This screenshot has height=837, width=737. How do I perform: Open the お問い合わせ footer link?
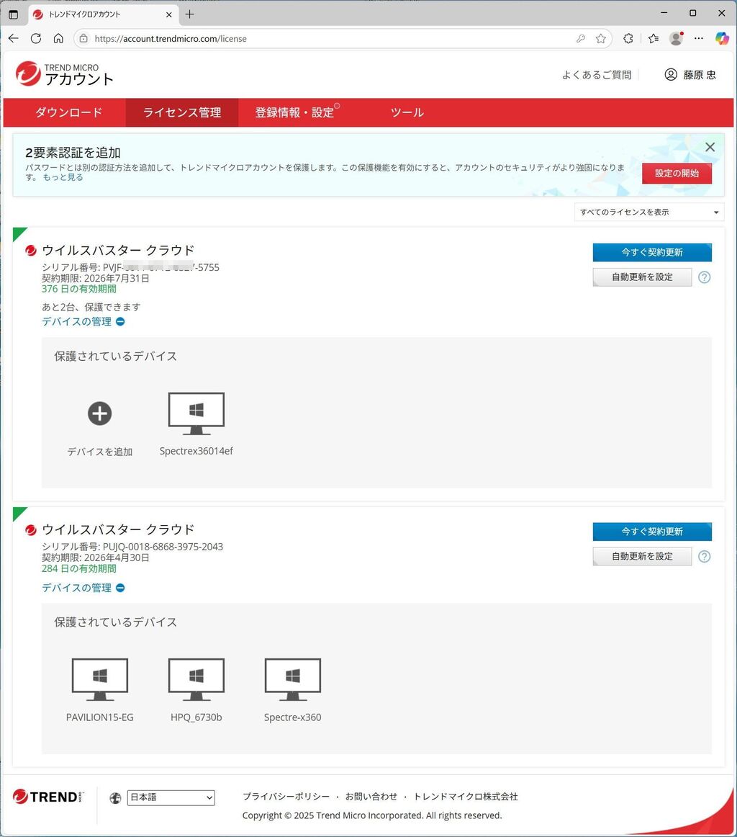(x=371, y=797)
